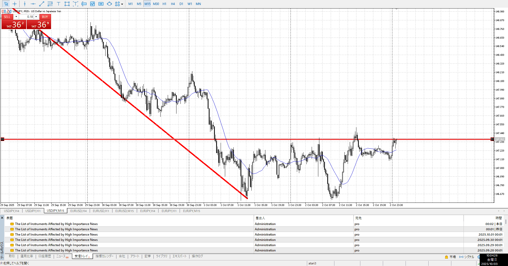
Task: Enable the D1 daily timeframe
Action: (x=181, y=4)
